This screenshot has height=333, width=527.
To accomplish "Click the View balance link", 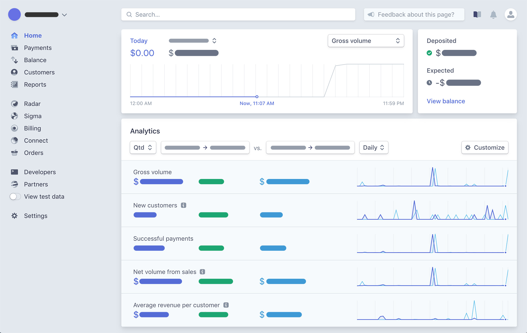I will 446,101.
